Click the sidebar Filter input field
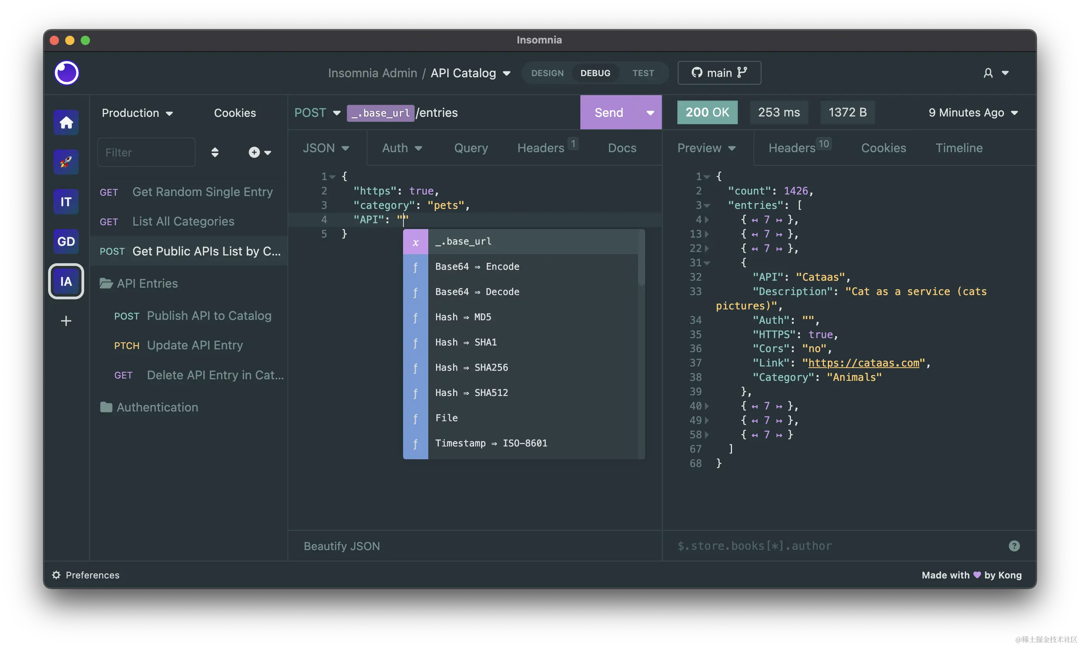The image size is (1080, 646). tap(146, 152)
